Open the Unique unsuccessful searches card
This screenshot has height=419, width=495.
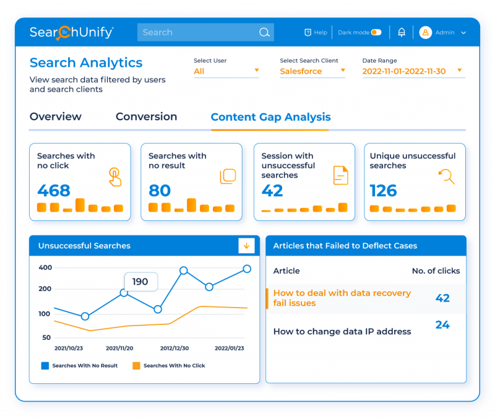(x=415, y=182)
